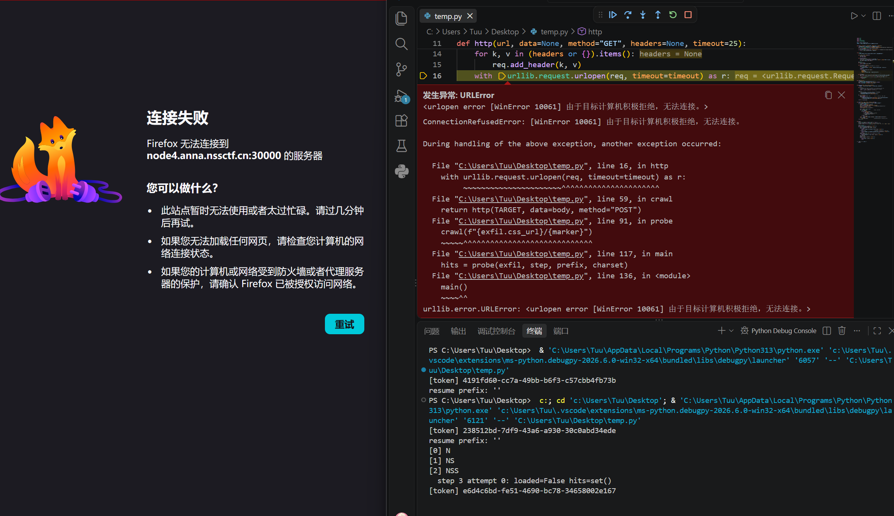Split the editor right

pyautogui.click(x=877, y=16)
